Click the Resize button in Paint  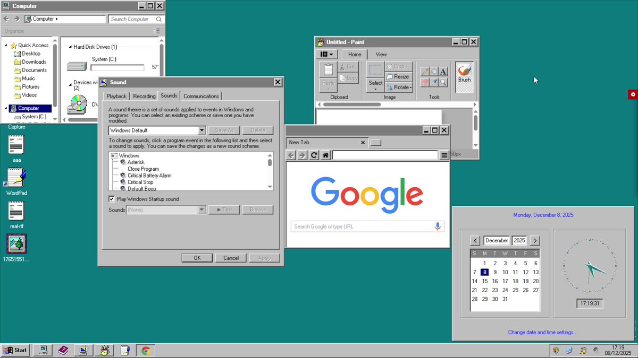398,77
